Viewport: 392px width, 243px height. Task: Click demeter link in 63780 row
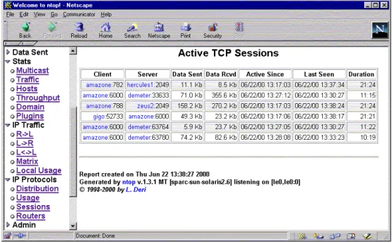tap(140, 138)
